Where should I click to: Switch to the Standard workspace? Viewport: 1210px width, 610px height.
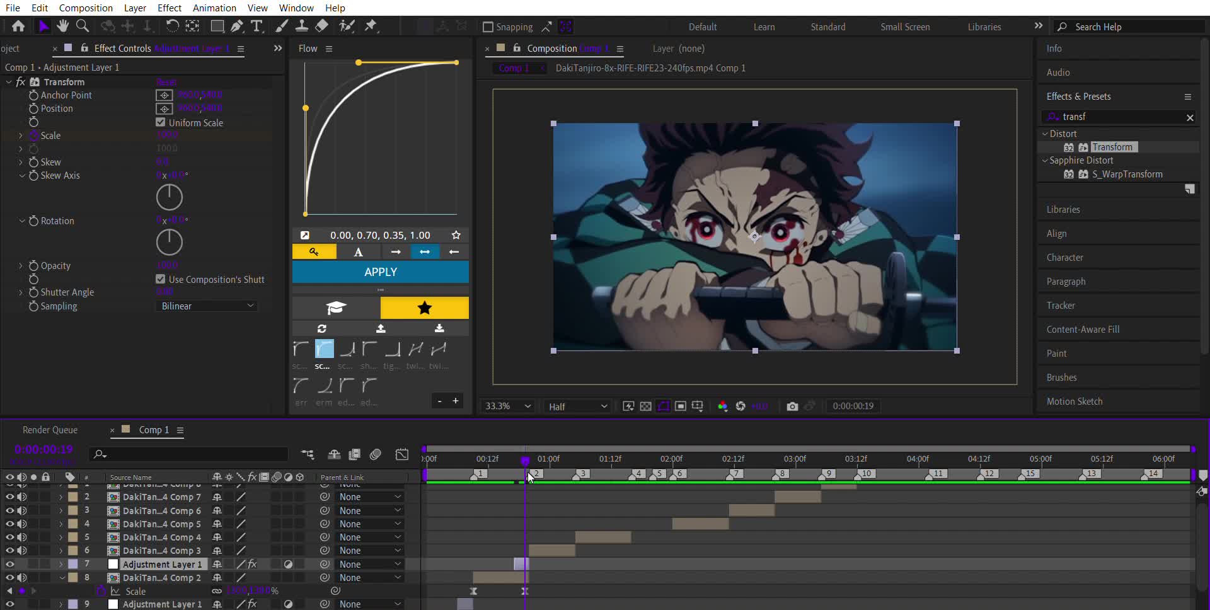pos(827,26)
